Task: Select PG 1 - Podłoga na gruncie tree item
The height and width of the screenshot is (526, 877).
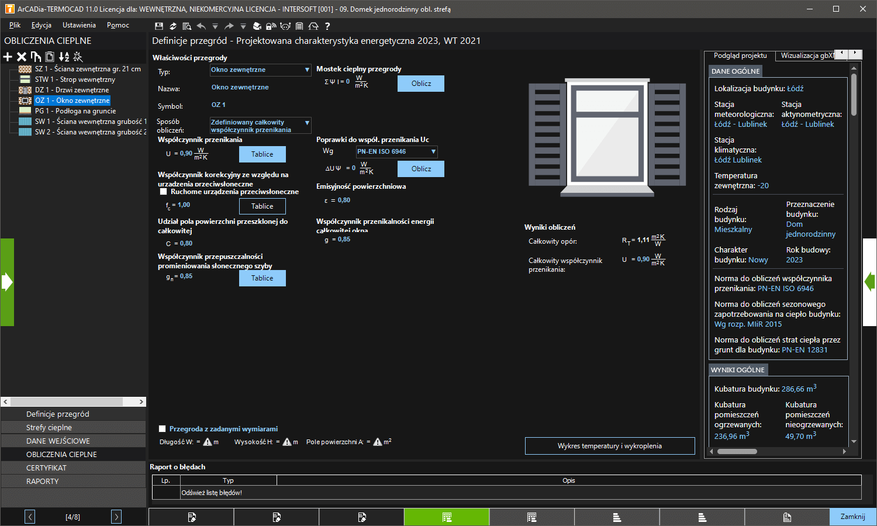Action: (x=75, y=111)
